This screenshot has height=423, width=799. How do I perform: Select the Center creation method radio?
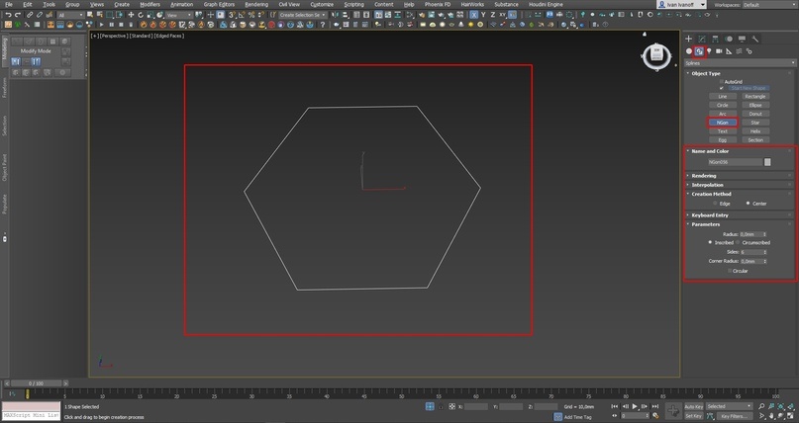point(749,204)
